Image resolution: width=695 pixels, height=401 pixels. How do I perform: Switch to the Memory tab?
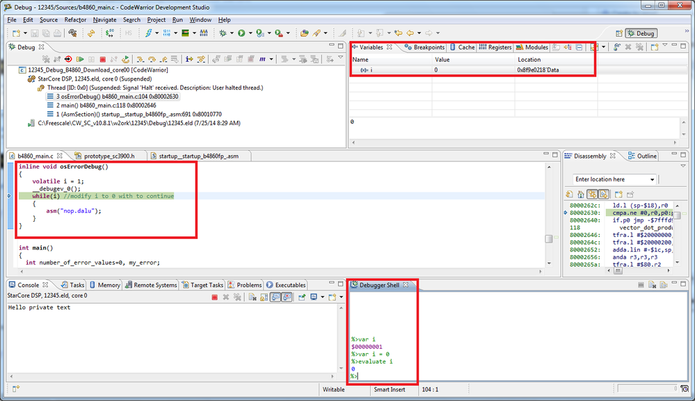click(105, 285)
